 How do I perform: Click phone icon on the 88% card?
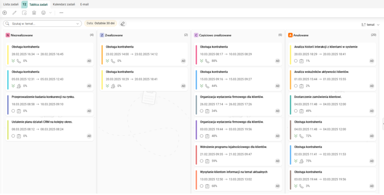pyautogui.click(x=207, y=61)
